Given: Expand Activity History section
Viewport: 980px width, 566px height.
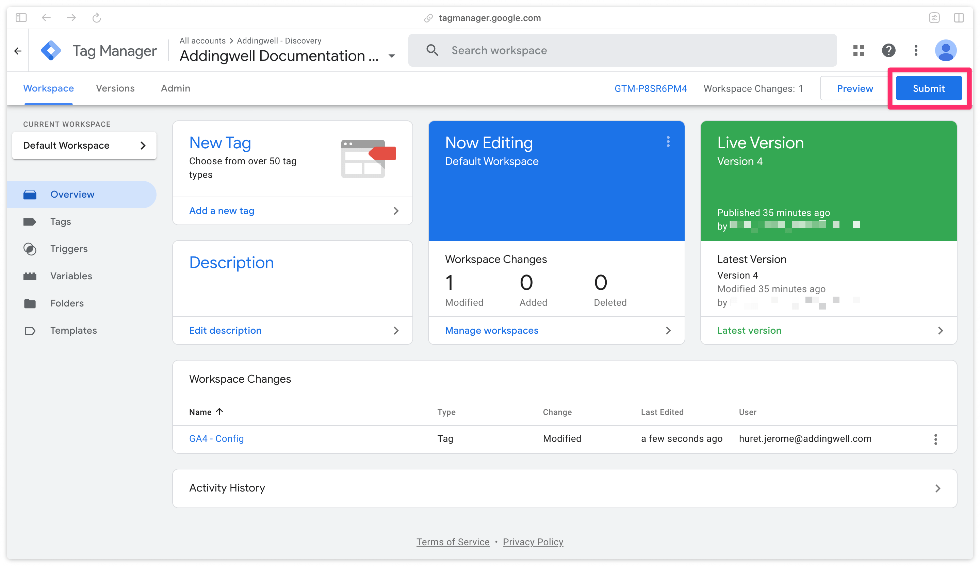Looking at the screenshot, I should point(940,488).
